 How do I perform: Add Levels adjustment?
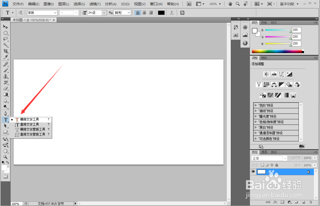click(274, 74)
